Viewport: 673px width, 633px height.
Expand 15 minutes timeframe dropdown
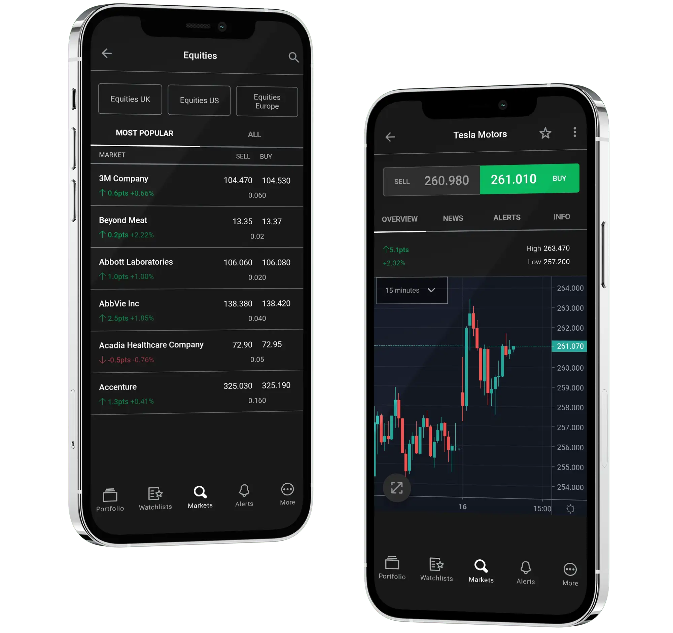(x=411, y=290)
